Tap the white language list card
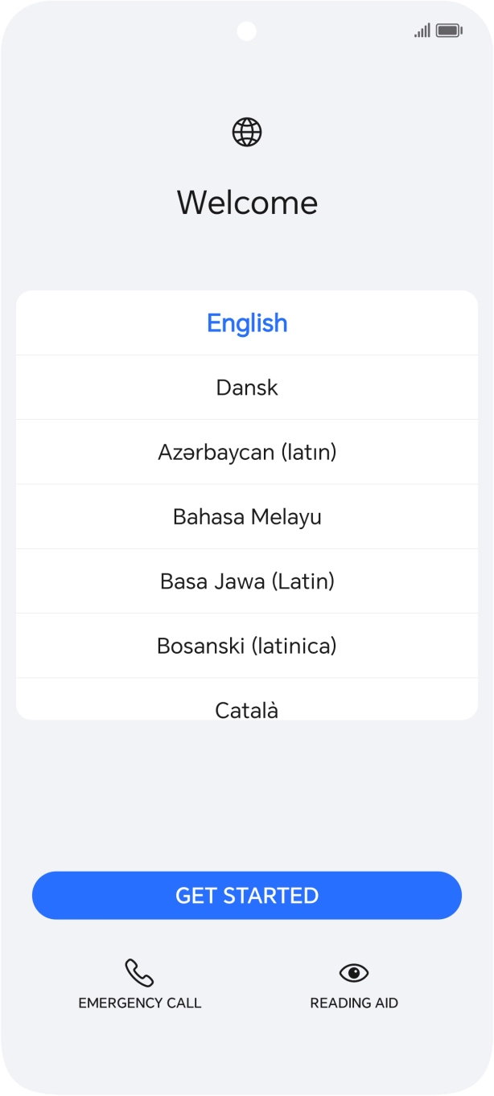 tap(247, 504)
